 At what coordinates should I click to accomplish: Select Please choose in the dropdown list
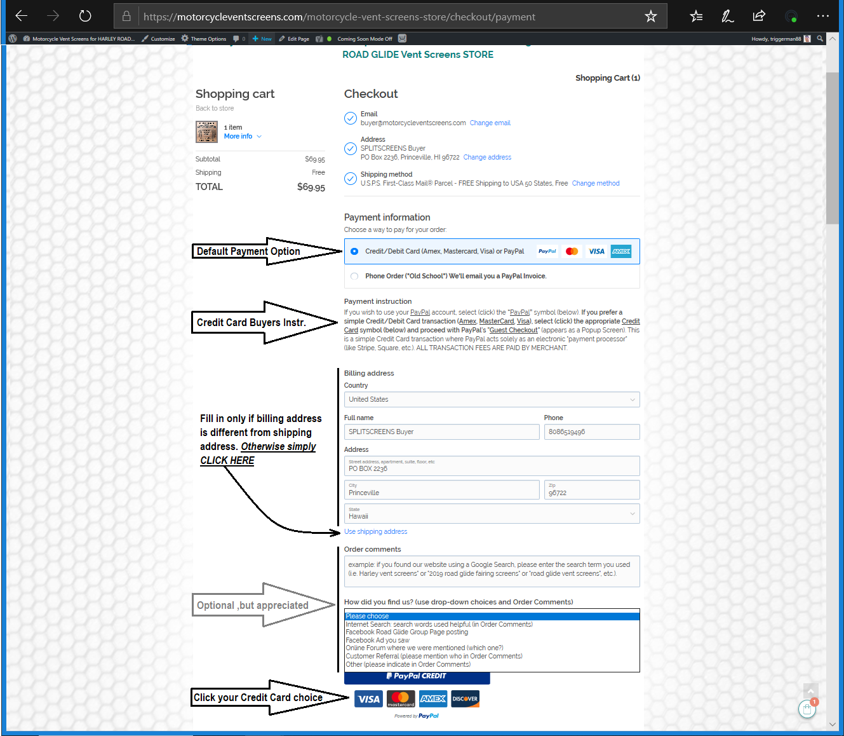click(492, 617)
